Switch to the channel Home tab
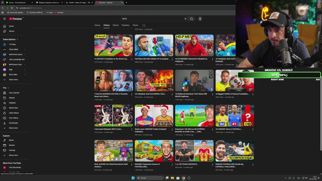The width and height of the screenshot is (322, 181). [x=97, y=25]
